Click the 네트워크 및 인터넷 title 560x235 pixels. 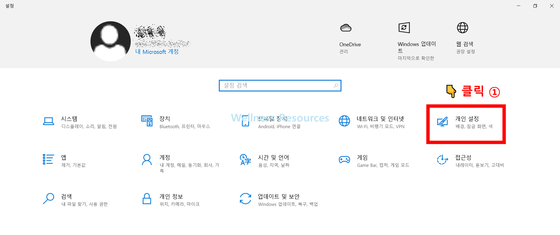[x=381, y=119]
